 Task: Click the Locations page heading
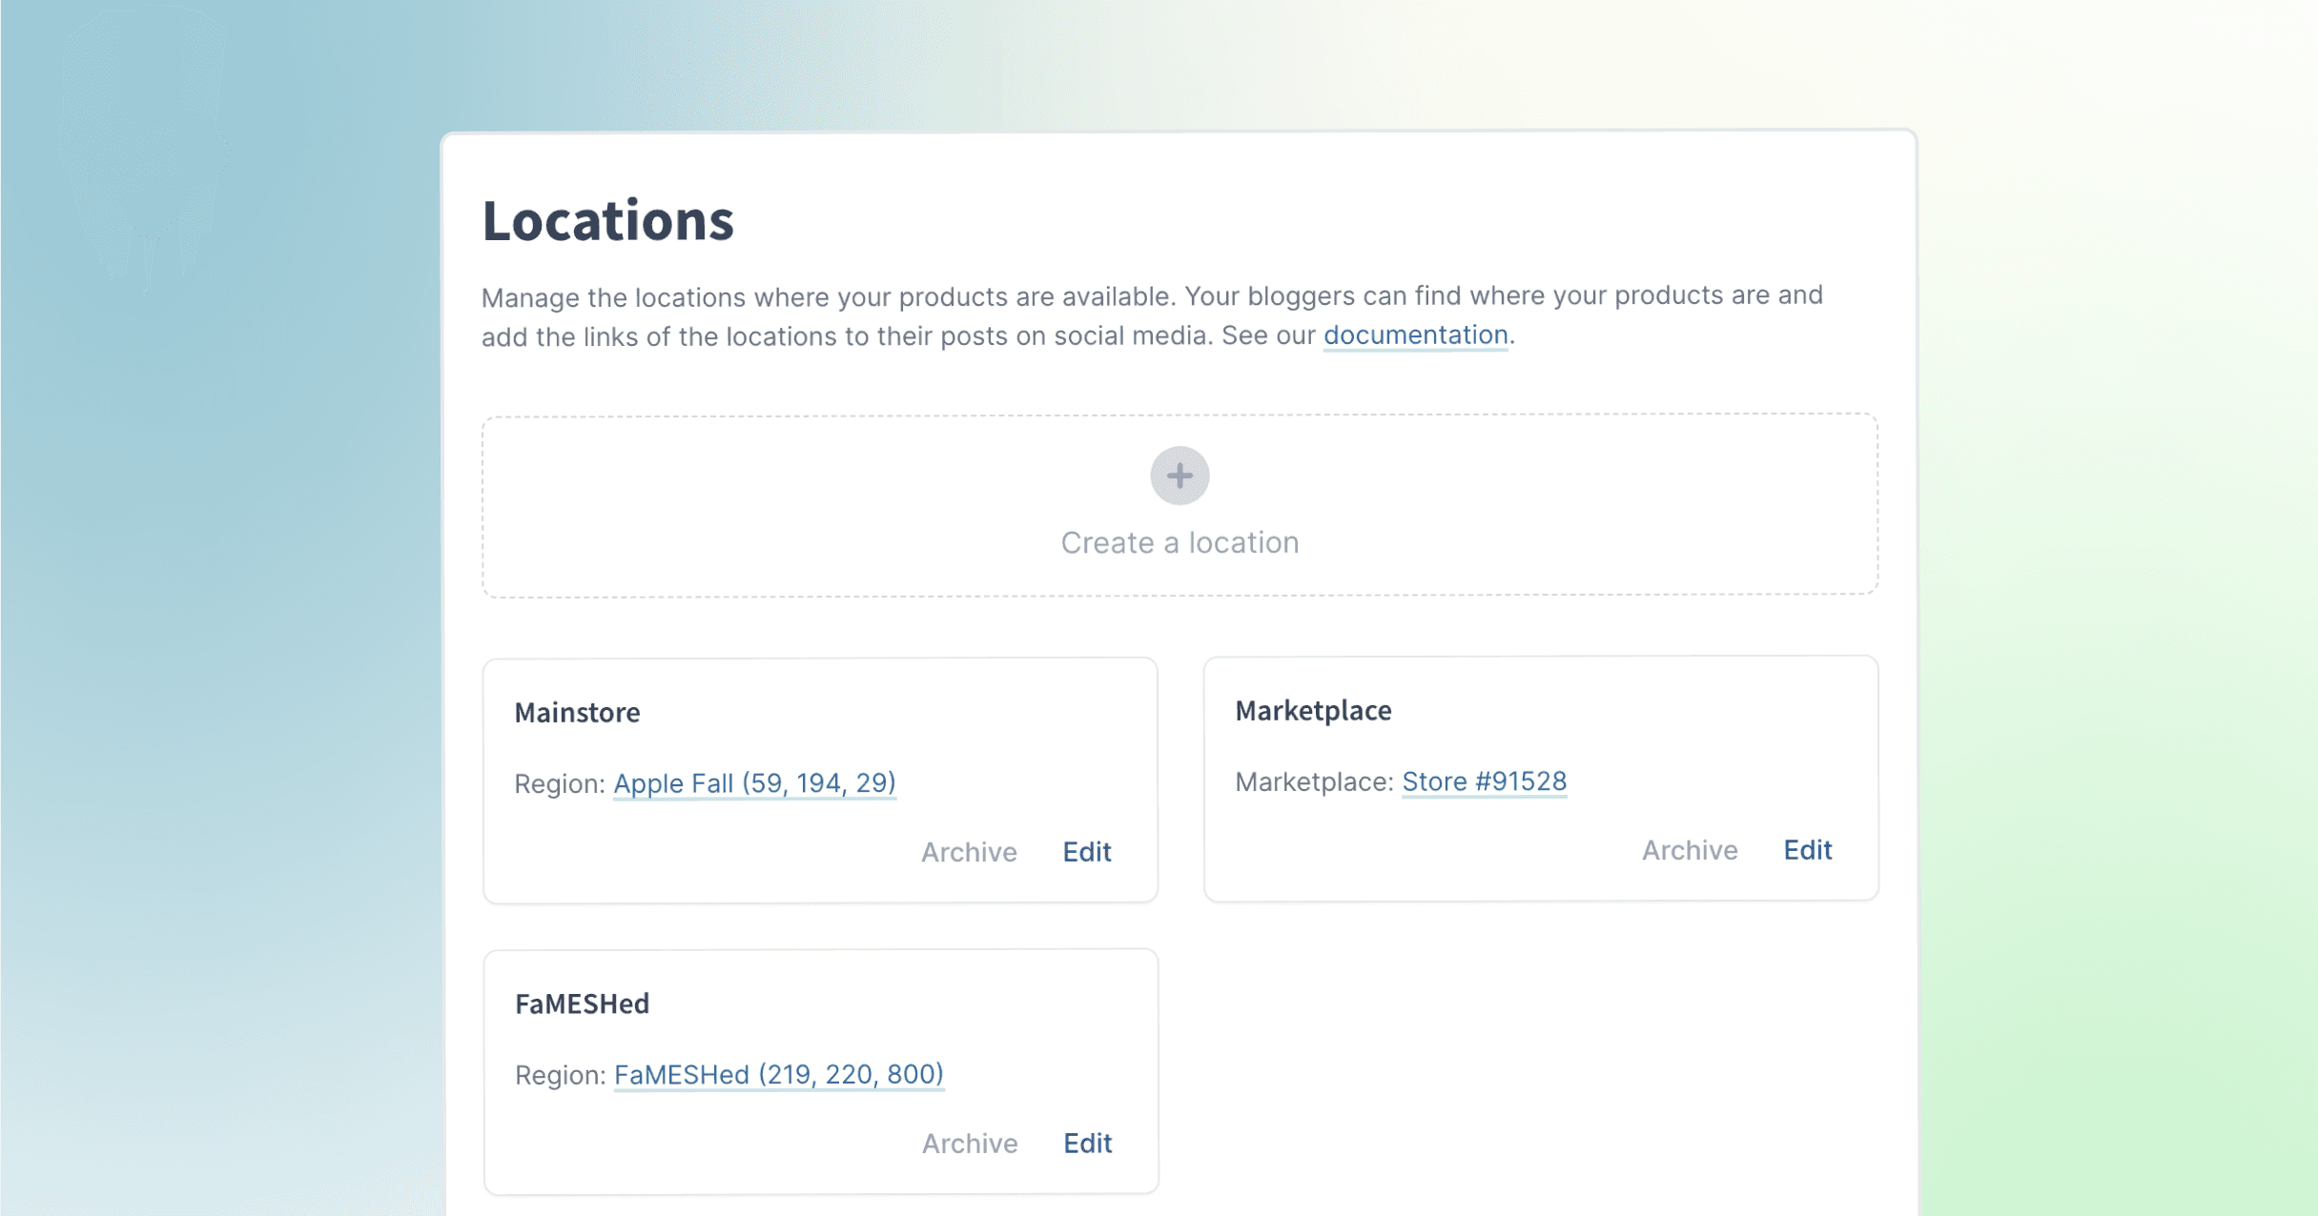(607, 221)
